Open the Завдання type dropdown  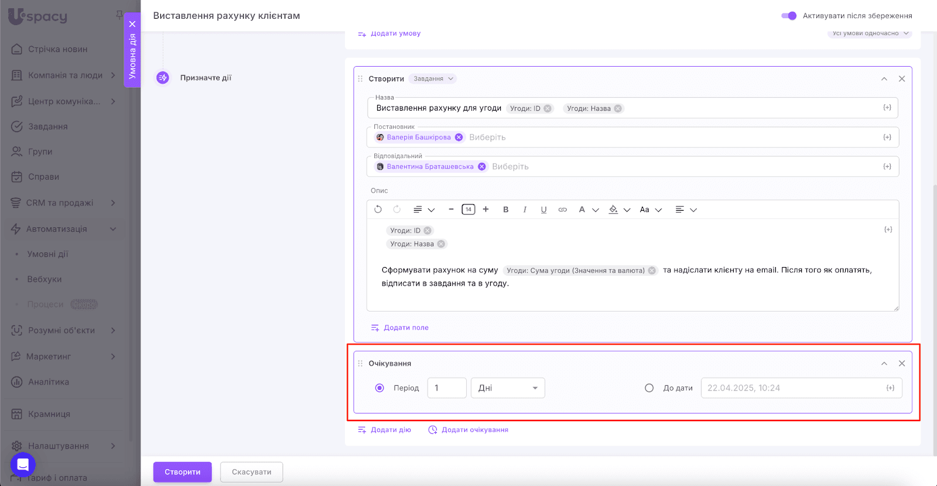[433, 79]
